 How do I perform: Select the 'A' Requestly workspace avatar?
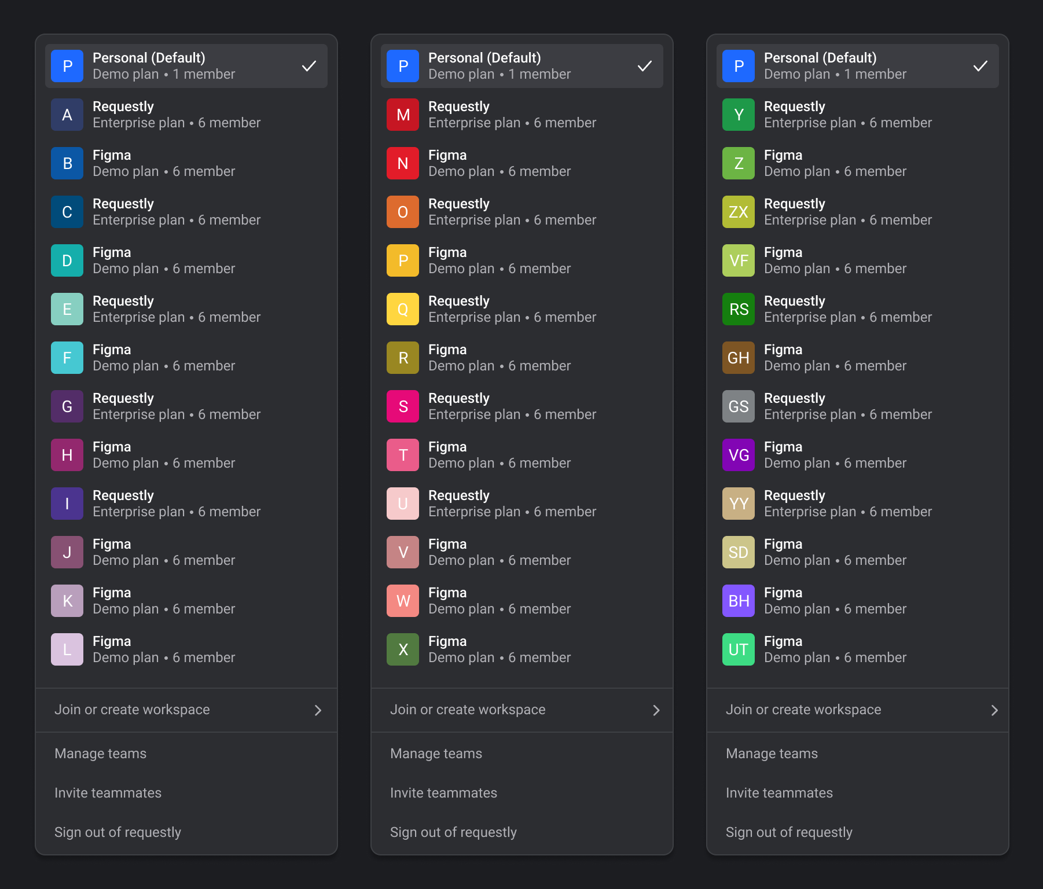[x=67, y=115]
